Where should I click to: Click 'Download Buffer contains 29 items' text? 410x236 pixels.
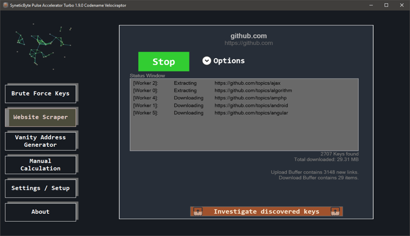[319, 178]
